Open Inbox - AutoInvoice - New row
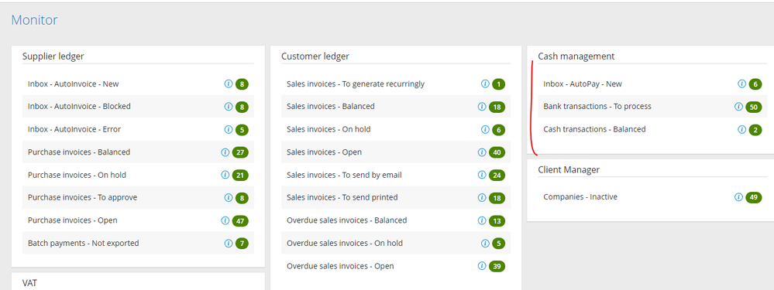The width and height of the screenshot is (774, 290). pos(138,84)
